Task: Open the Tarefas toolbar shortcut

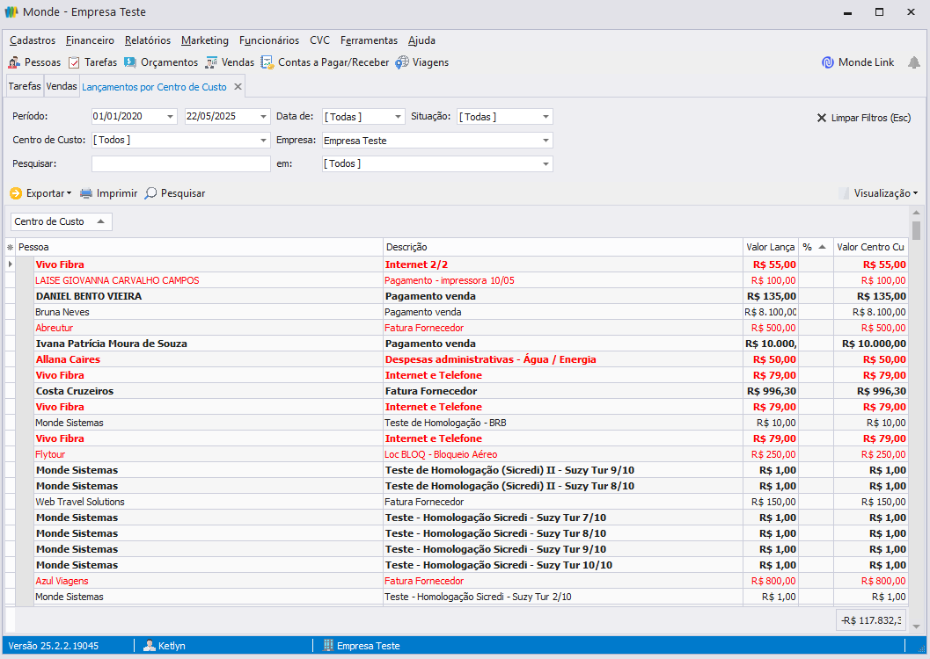Action: pyautogui.click(x=92, y=62)
